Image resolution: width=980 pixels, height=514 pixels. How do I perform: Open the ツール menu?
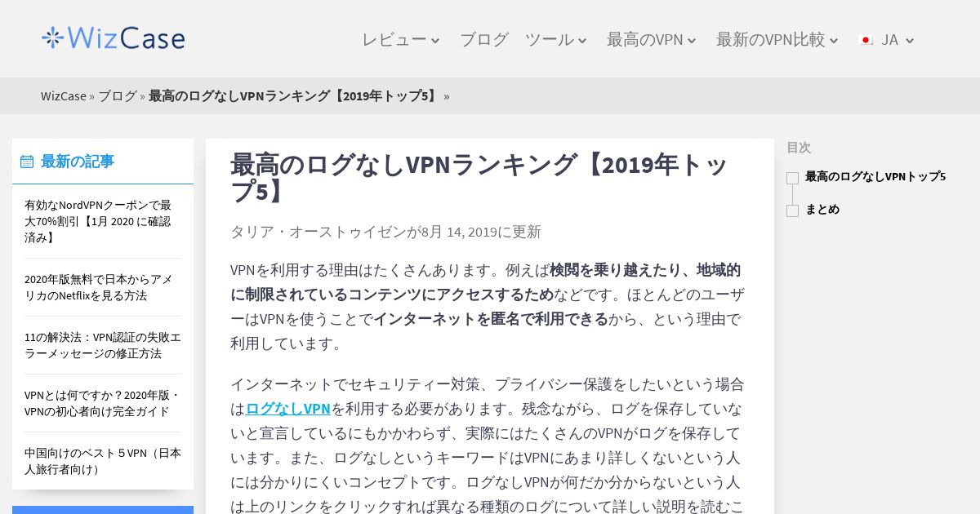point(550,39)
